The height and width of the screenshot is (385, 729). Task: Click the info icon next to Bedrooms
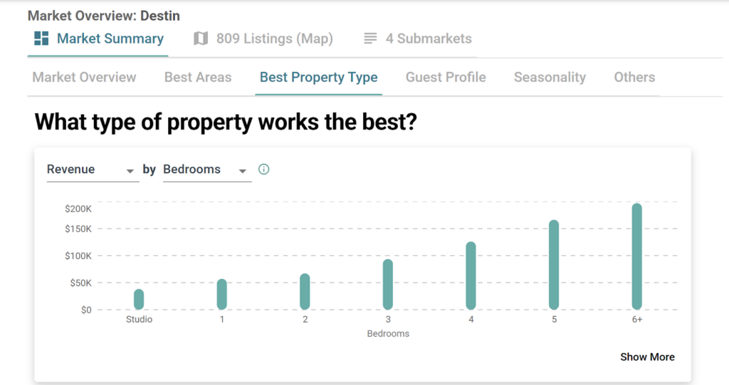pyautogui.click(x=264, y=169)
